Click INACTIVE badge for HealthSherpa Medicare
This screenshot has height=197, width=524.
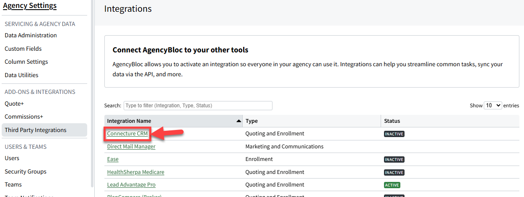click(x=394, y=172)
